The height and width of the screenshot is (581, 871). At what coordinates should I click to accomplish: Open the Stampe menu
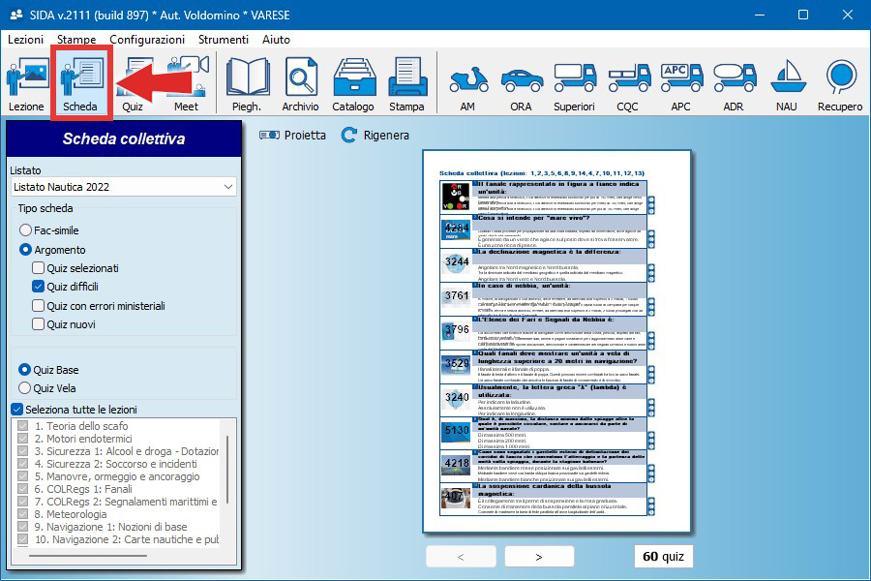(76, 40)
